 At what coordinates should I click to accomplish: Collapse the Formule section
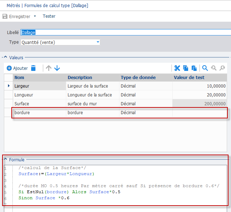5,159
